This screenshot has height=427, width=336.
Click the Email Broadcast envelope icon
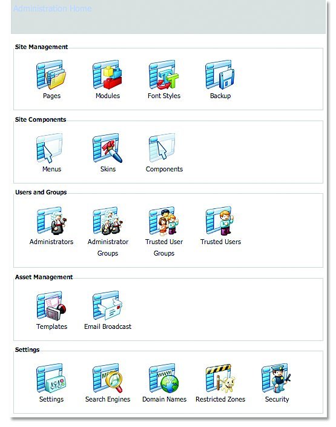108,305
